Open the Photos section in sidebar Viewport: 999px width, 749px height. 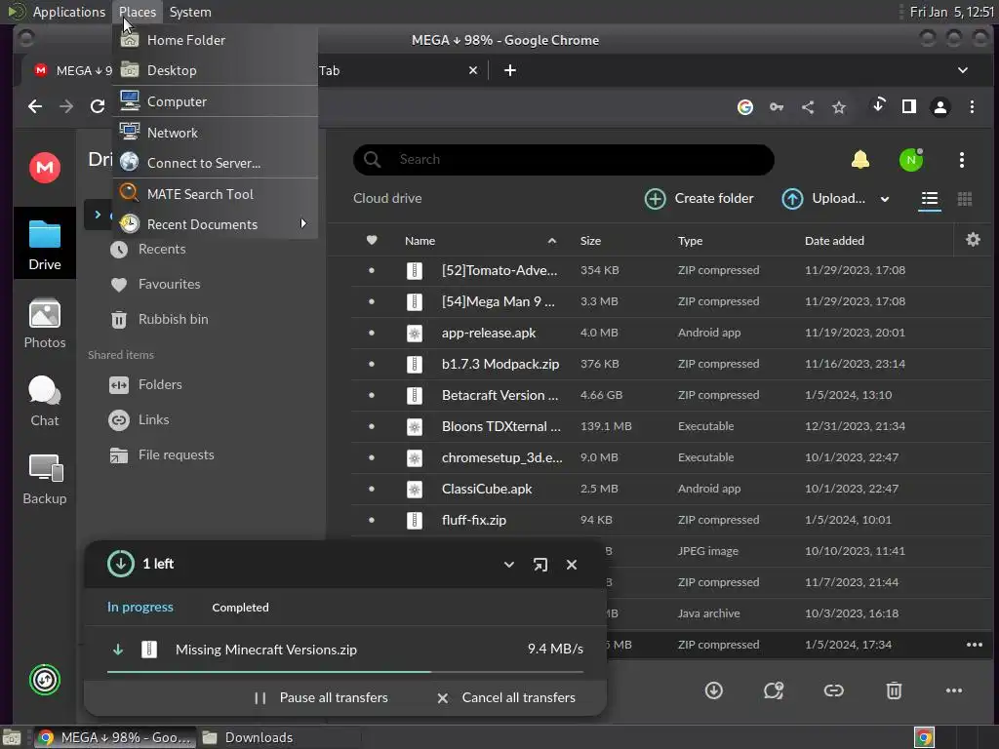(x=45, y=324)
